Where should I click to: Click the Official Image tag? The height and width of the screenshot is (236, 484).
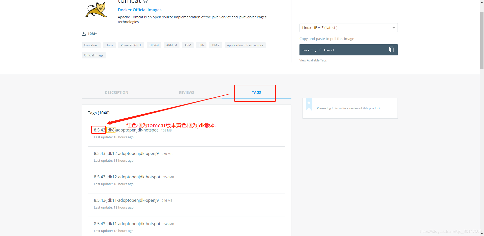click(x=94, y=55)
